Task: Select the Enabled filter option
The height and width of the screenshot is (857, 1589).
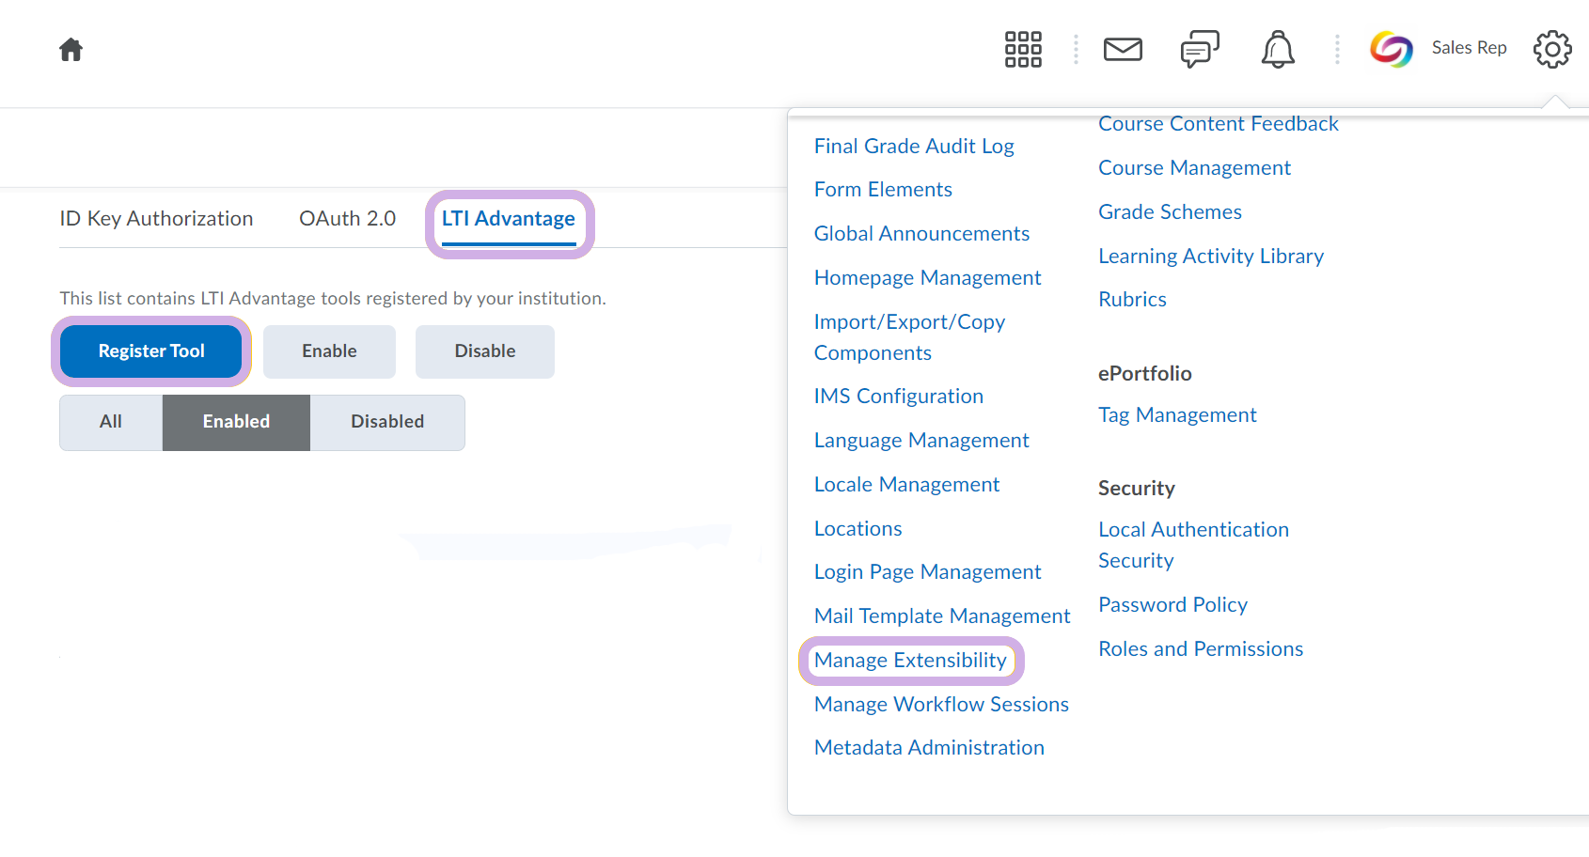Action: coord(236,422)
